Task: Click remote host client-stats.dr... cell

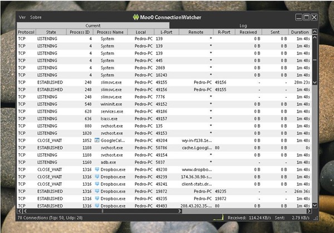Action: pyautogui.click(x=197, y=184)
